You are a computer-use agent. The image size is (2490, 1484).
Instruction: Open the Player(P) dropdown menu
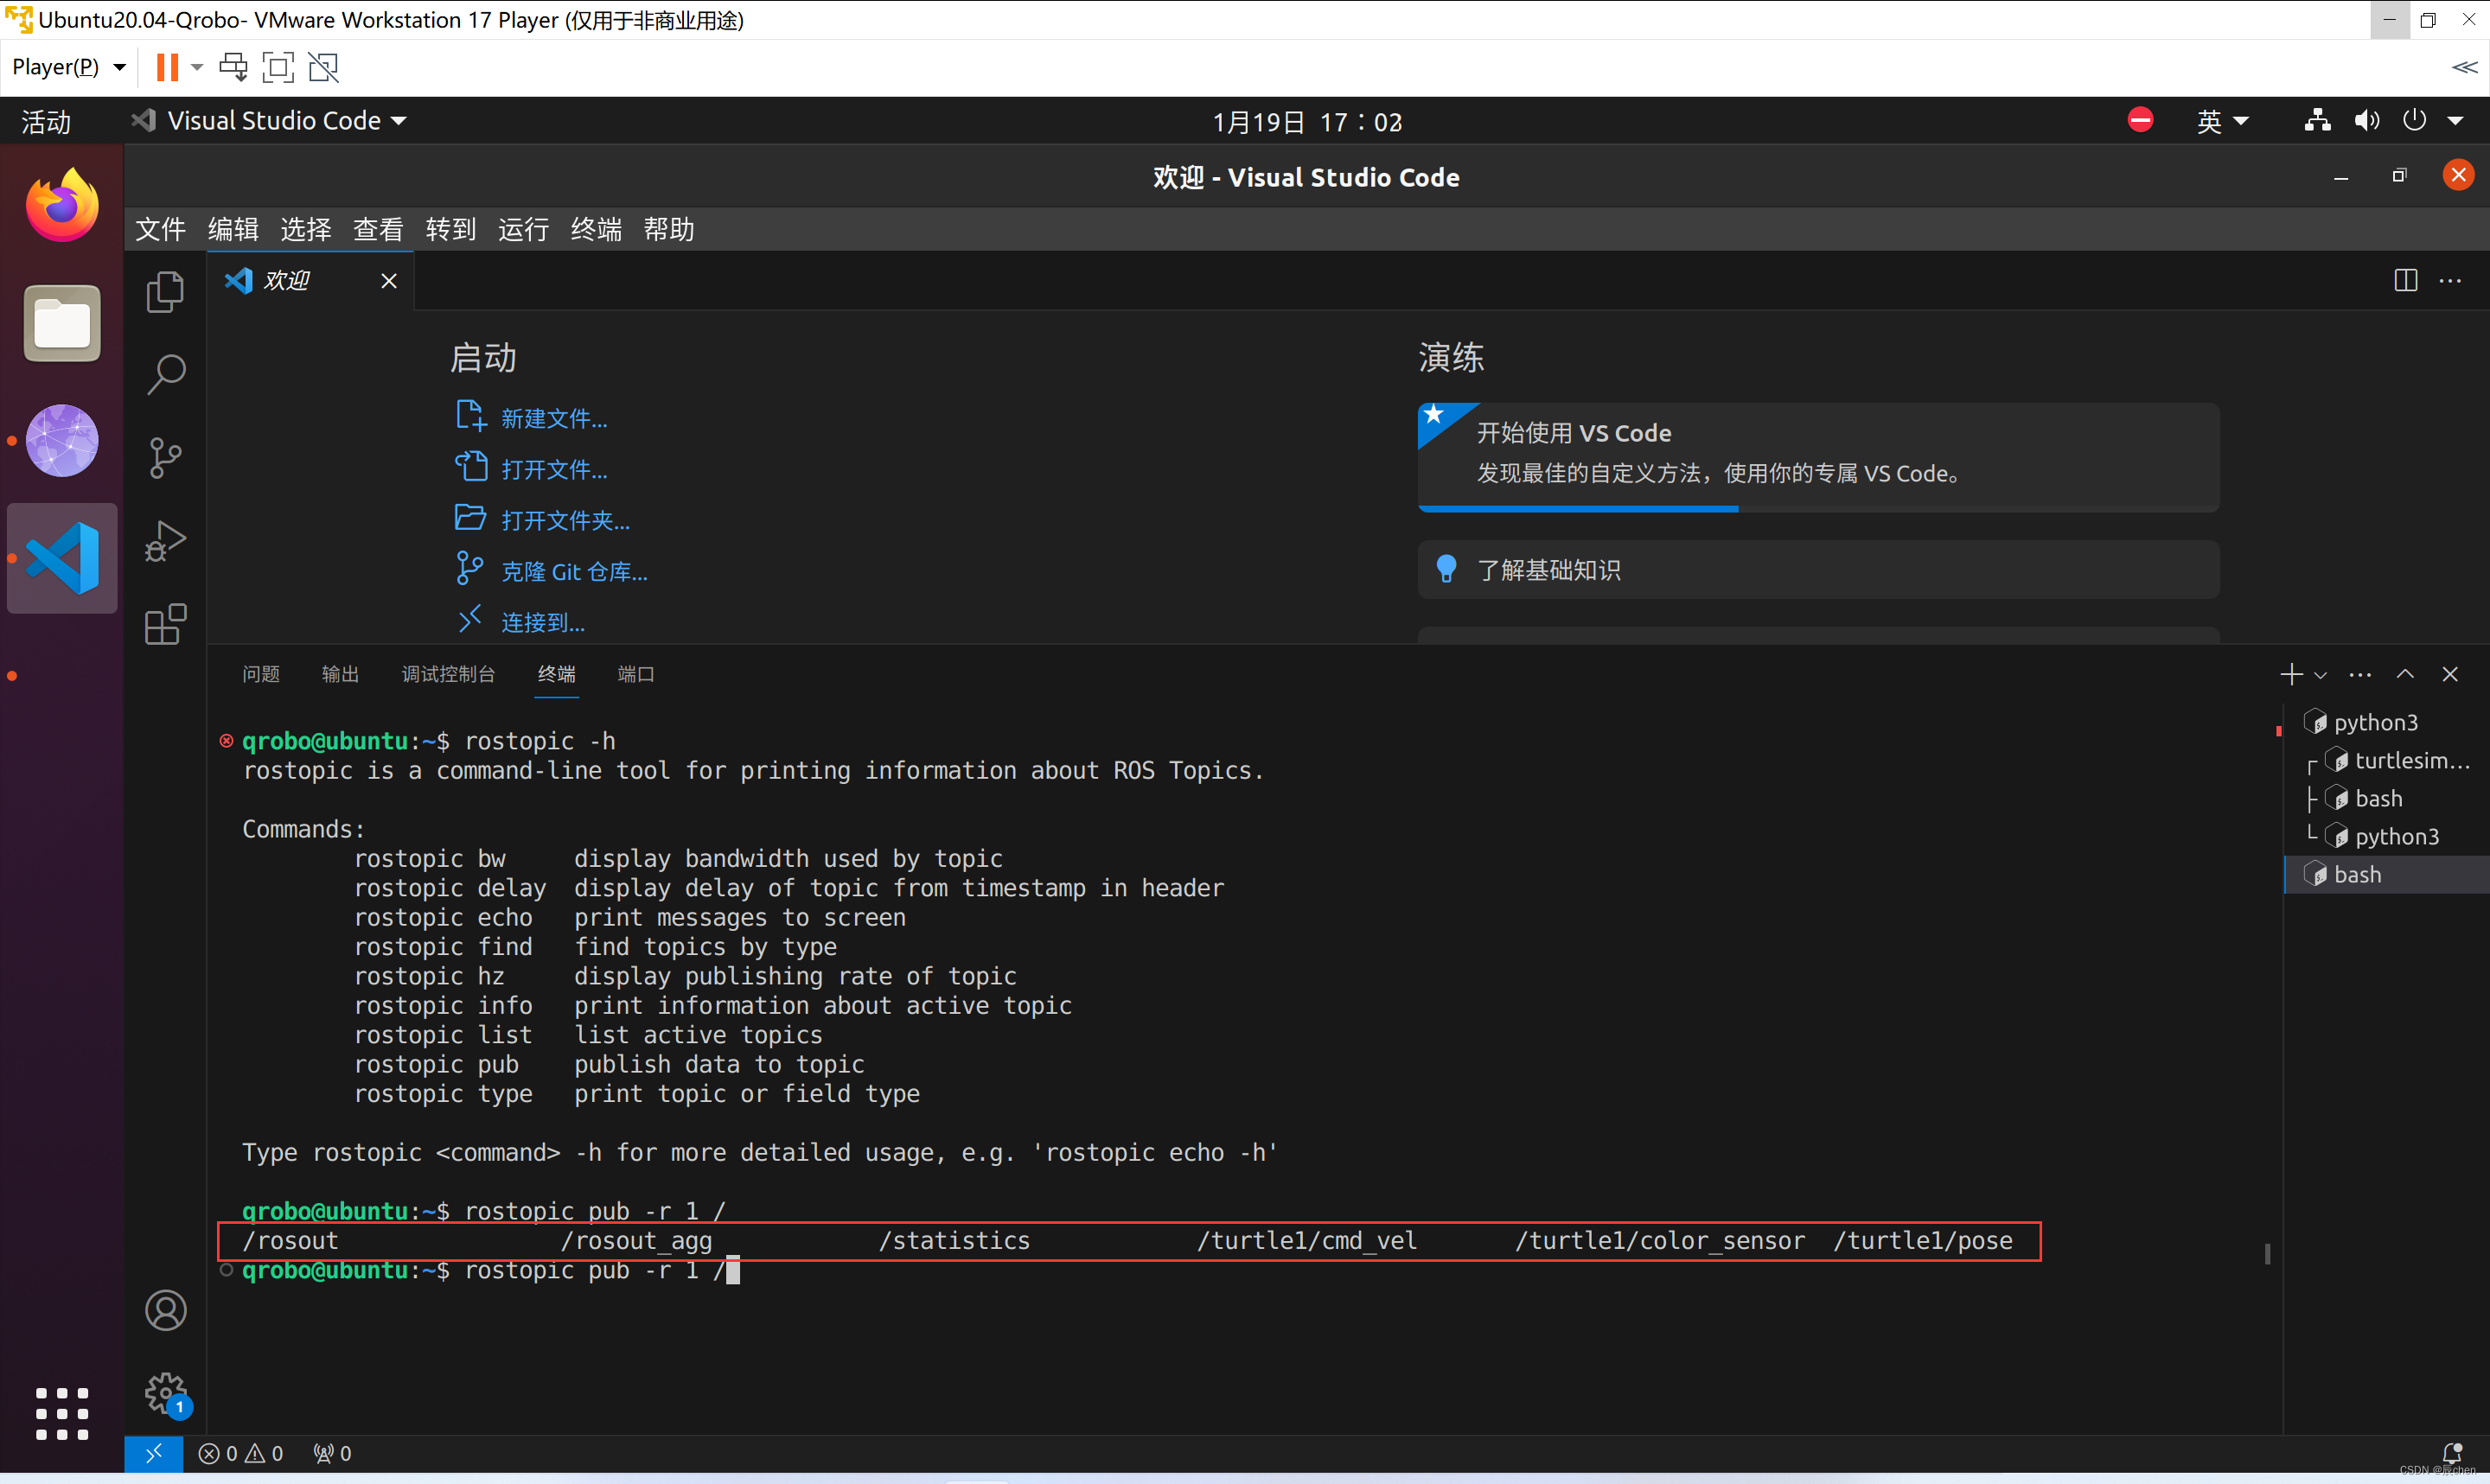[68, 67]
